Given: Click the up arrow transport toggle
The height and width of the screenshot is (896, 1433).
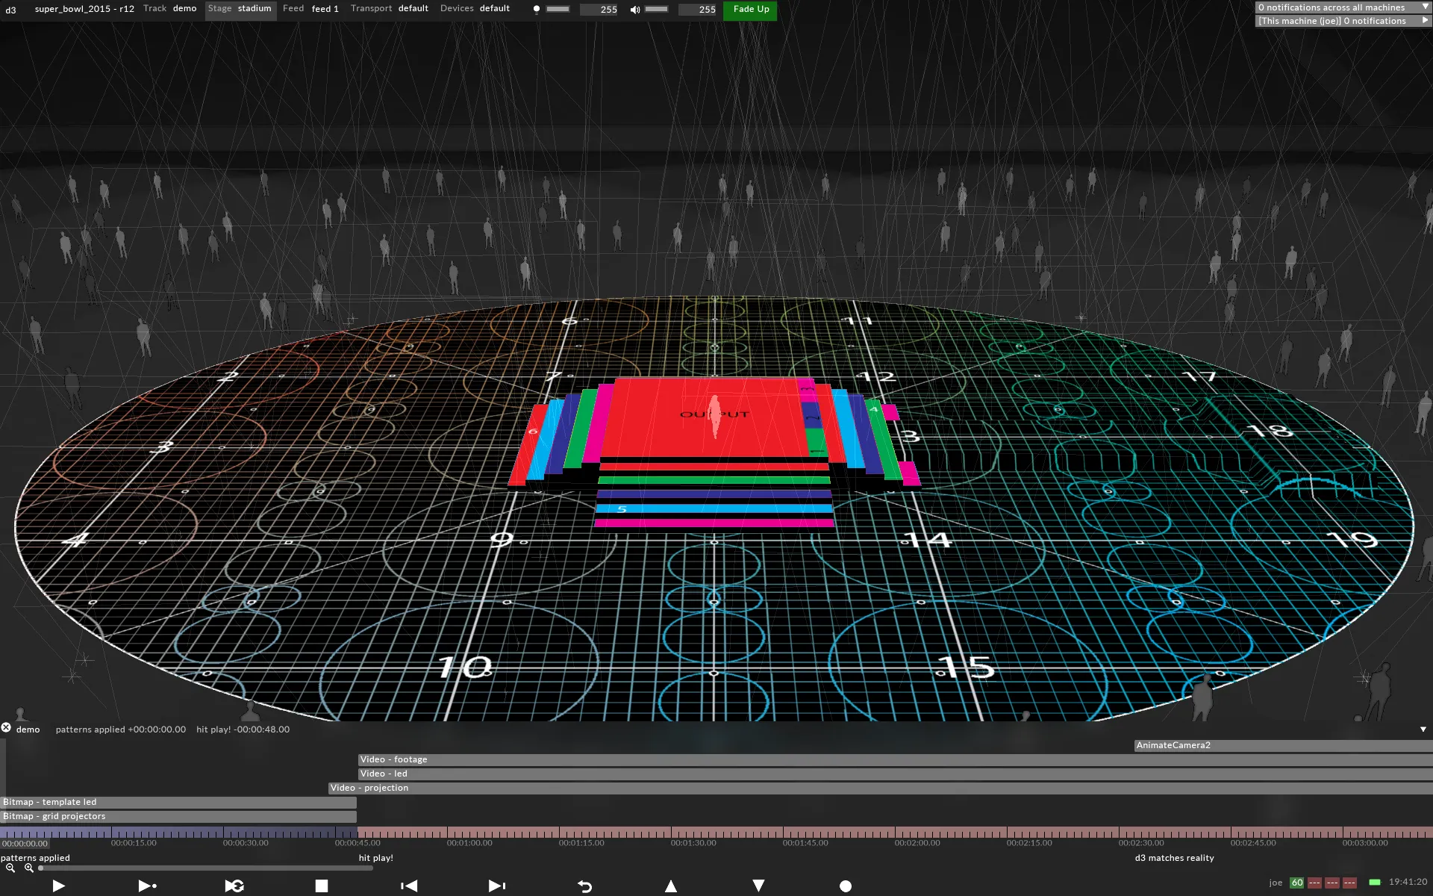Looking at the screenshot, I should [671, 886].
